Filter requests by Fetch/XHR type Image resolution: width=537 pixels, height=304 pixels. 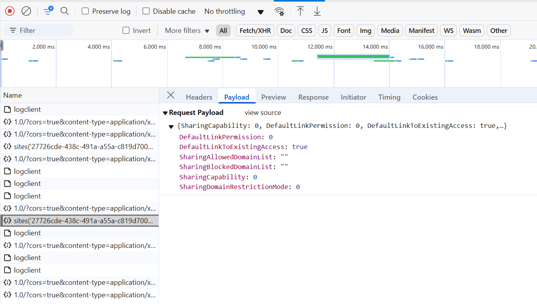(255, 31)
